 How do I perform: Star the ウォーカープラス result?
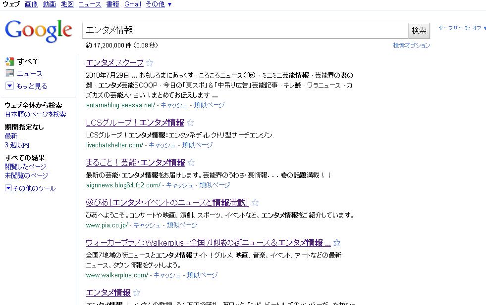337,243
